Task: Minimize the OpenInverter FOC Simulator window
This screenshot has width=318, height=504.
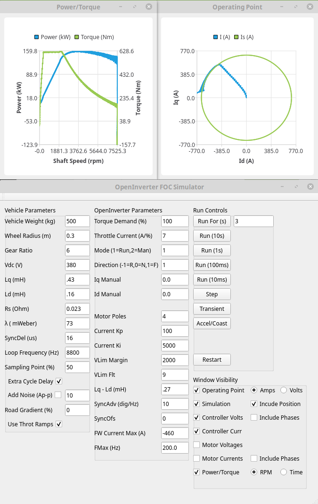Action: 282,187
